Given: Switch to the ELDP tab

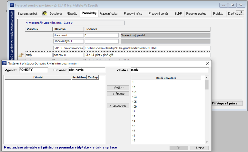Looking at the screenshot, I should point(178,14).
